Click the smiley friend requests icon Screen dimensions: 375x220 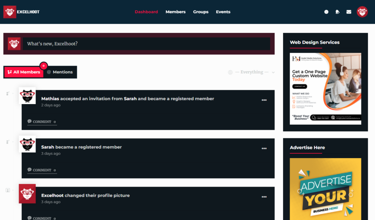pyautogui.click(x=326, y=11)
